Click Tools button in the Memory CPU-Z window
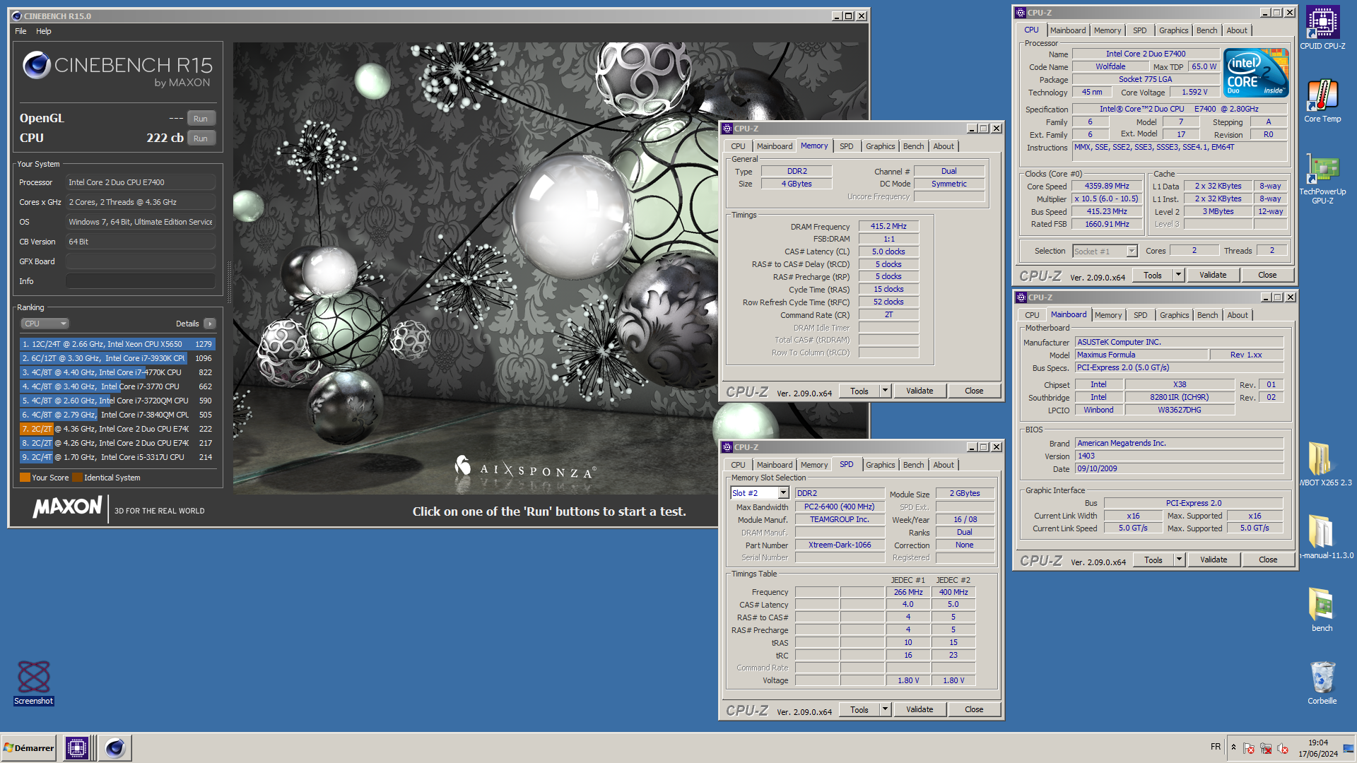 point(859,391)
